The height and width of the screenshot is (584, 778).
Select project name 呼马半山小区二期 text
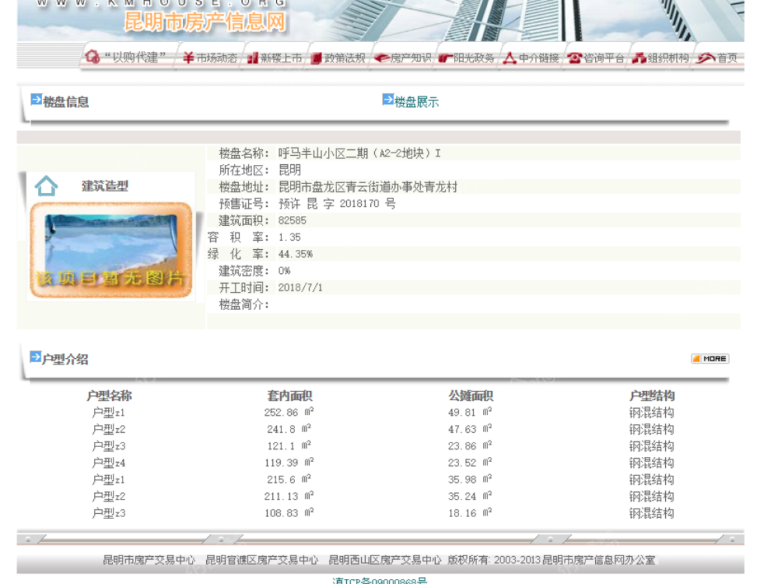[x=360, y=154]
